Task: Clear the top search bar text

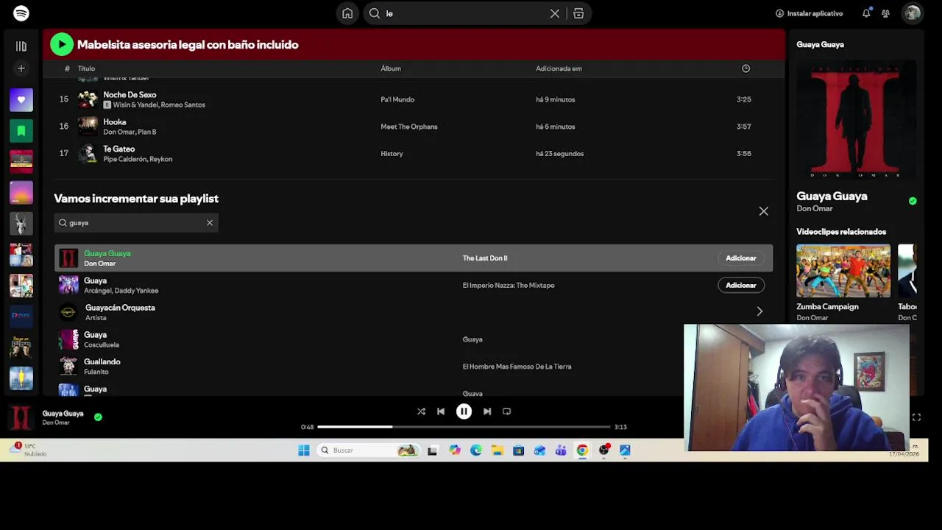Action: click(555, 13)
